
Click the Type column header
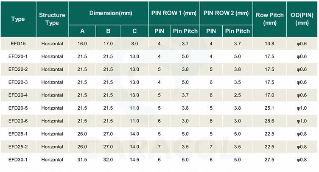(x=18, y=19)
